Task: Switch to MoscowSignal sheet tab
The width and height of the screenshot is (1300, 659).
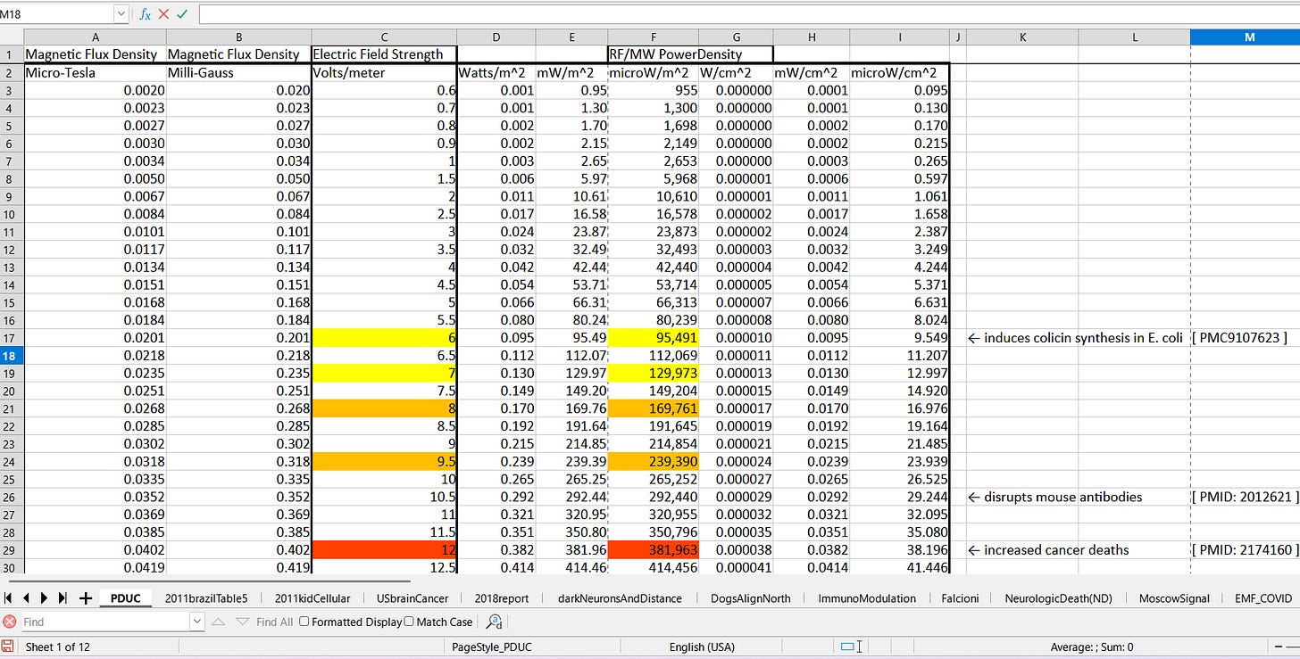Action: [x=1173, y=598]
